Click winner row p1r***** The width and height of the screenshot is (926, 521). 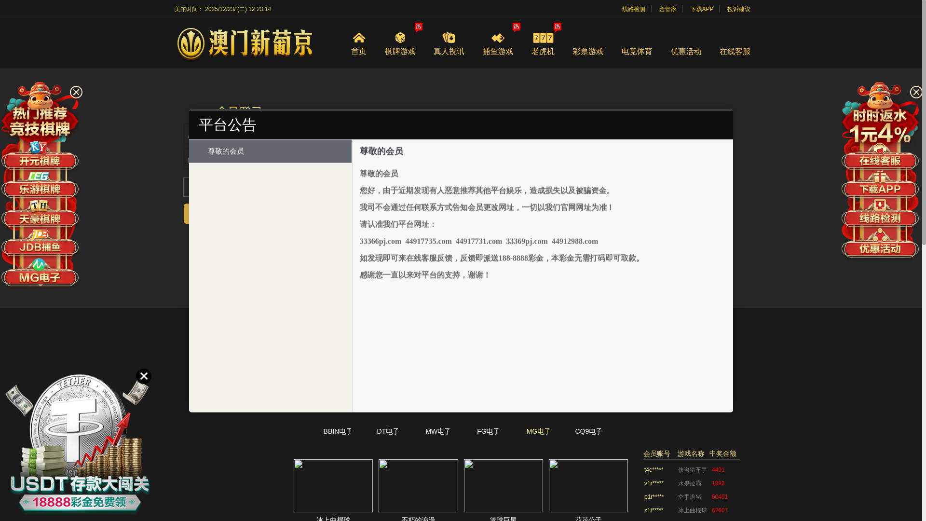click(x=691, y=497)
